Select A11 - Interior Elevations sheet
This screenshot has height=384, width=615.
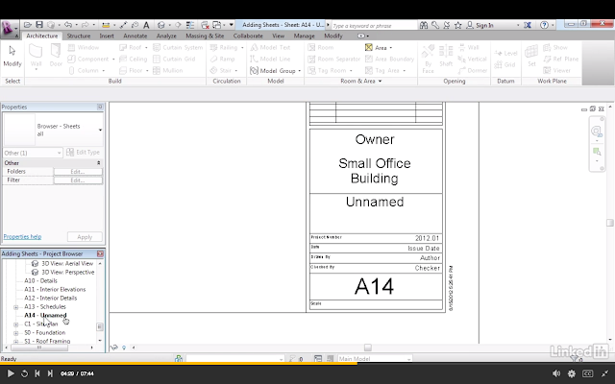(x=55, y=289)
